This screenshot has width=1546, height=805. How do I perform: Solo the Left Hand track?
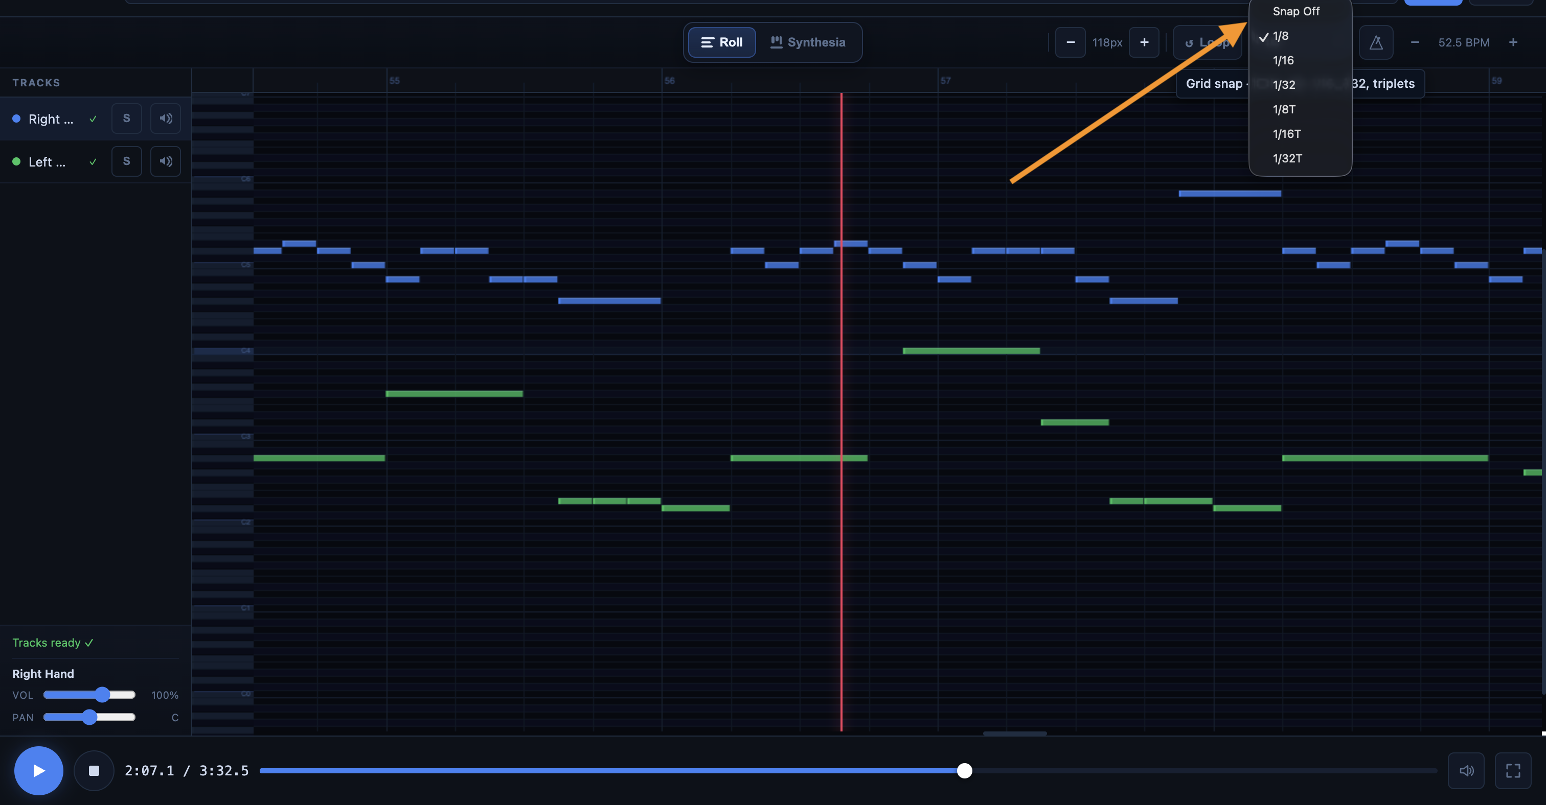[x=127, y=161]
